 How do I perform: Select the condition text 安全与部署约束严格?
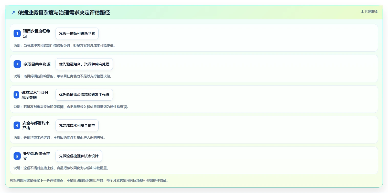click(x=36, y=125)
